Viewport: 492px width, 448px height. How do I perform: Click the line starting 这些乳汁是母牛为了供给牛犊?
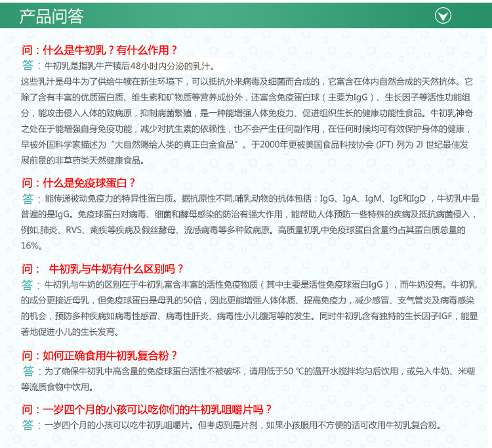coord(247,81)
